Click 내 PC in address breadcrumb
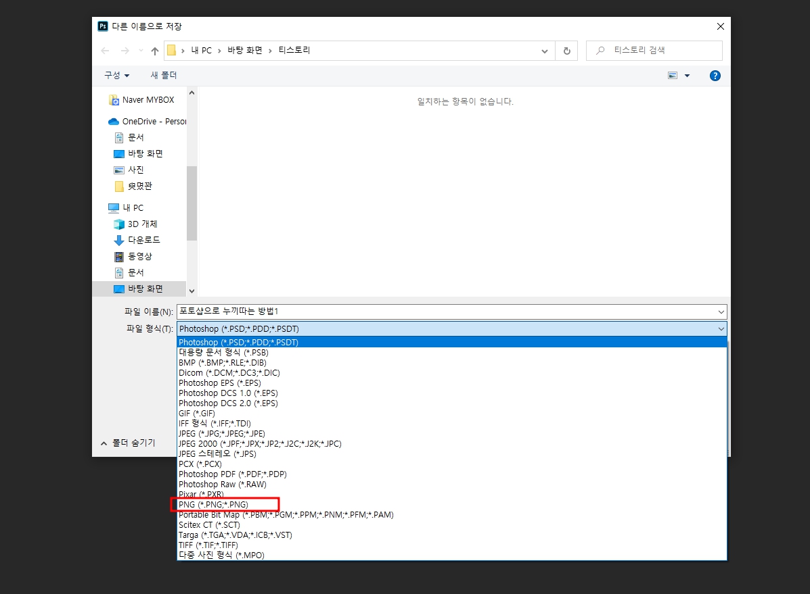 coord(201,51)
